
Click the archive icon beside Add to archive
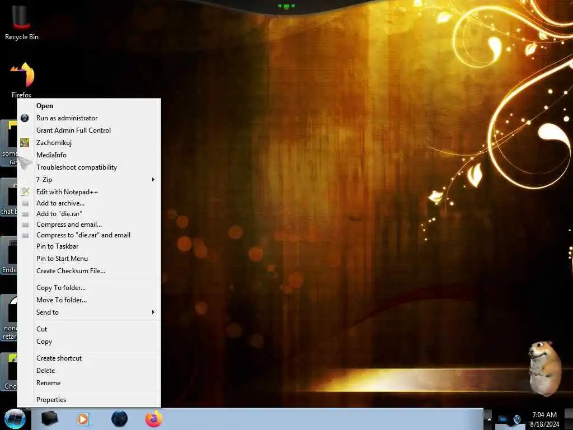25,203
